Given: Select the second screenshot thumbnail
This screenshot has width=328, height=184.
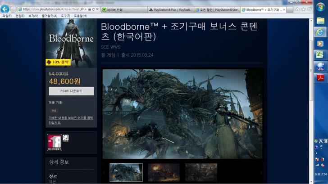Looking at the screenshot, I should (164, 172).
